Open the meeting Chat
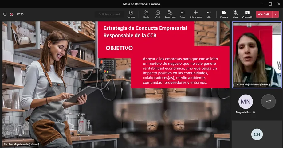Viewport: 283px width, 148px height. (x=158, y=14)
